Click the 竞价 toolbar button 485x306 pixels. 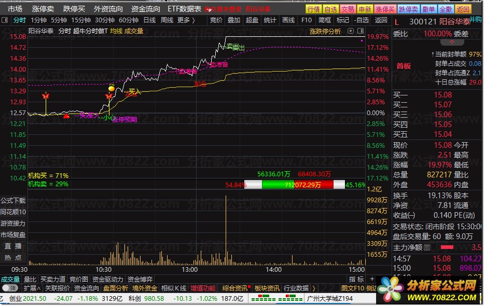tap(216, 20)
